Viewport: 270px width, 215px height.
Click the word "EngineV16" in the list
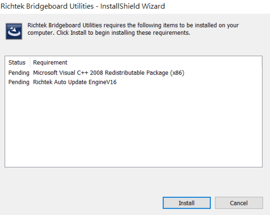(x=103, y=82)
